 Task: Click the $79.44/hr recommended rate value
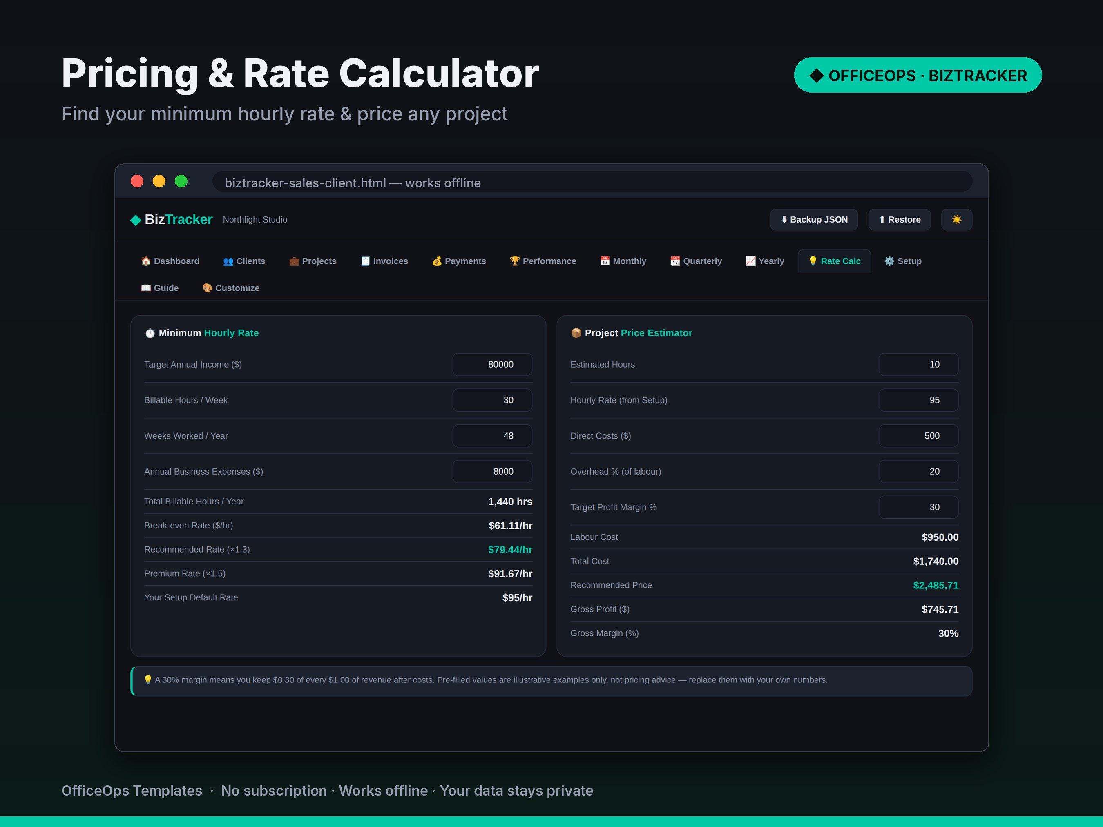pos(510,550)
